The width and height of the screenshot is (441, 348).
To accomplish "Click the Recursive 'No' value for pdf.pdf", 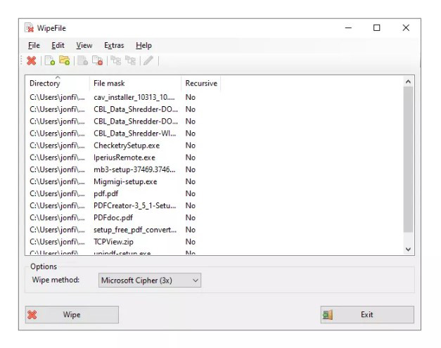I will (191, 193).
